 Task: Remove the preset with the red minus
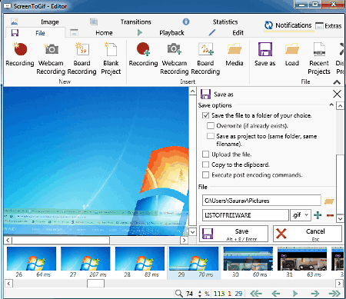(330, 215)
